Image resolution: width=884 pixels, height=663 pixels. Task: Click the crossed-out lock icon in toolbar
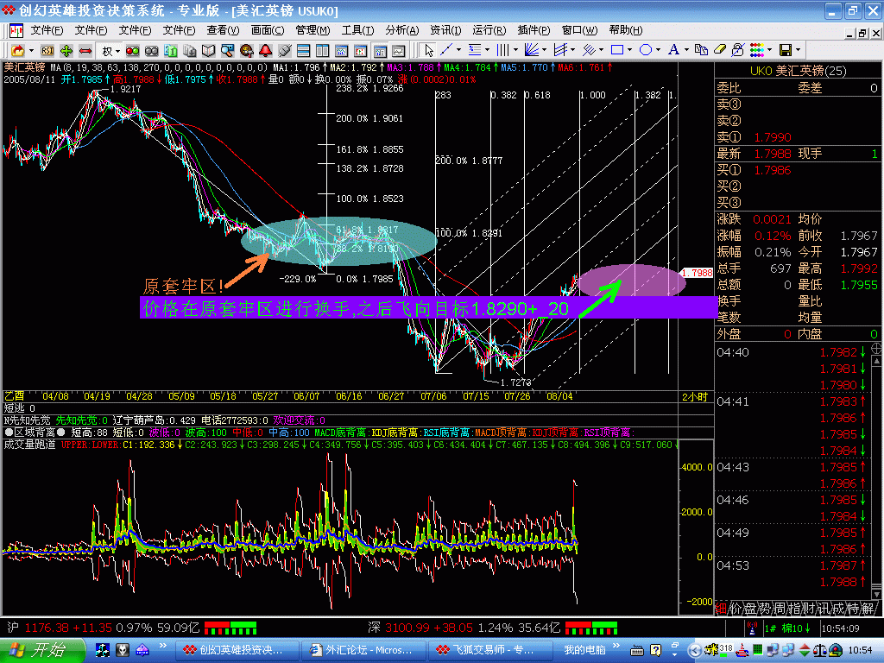(738, 50)
